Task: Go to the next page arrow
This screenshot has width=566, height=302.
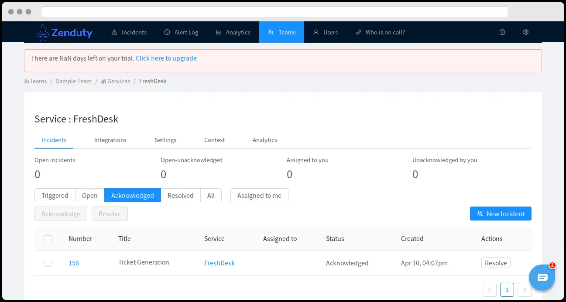Action: coord(525,290)
